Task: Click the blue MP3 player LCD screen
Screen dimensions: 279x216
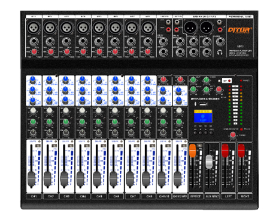Action: [x=203, y=116]
